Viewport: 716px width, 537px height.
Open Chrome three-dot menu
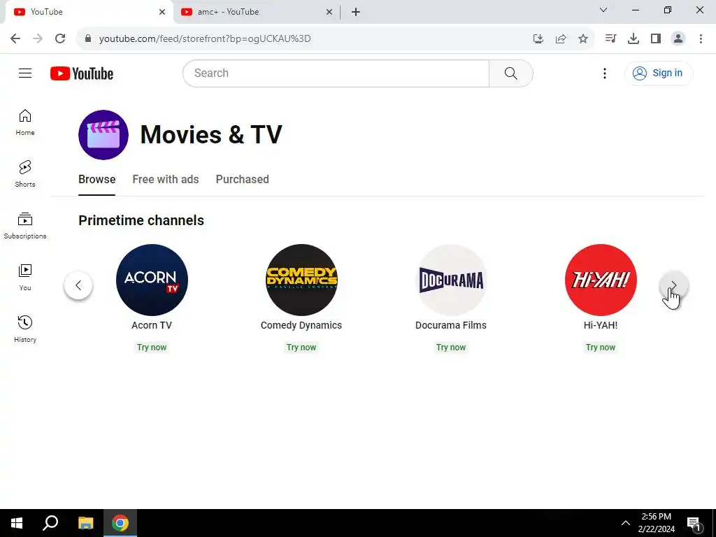(701, 38)
